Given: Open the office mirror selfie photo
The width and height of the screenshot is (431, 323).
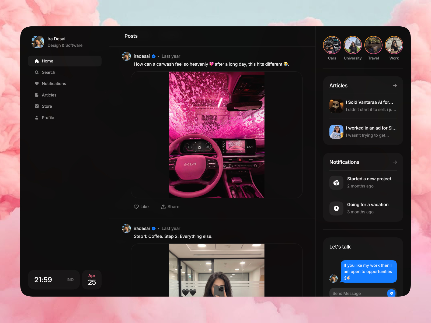Looking at the screenshot, I should click(x=217, y=270).
